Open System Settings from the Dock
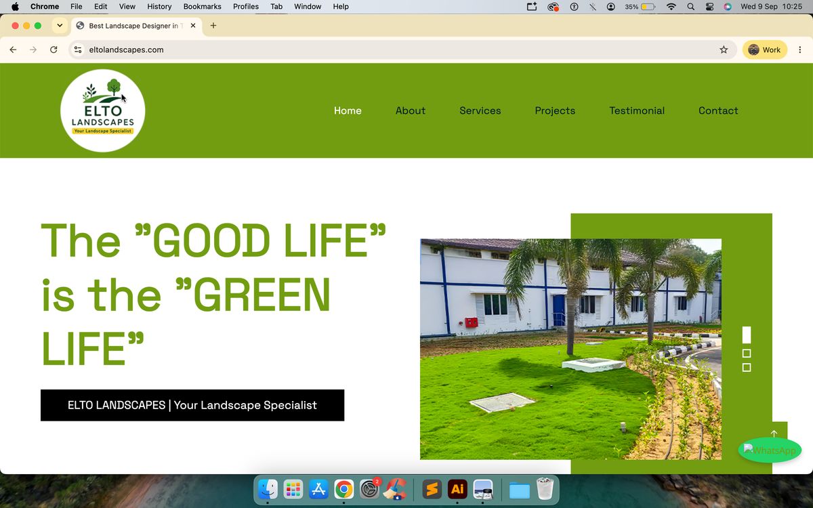This screenshot has height=508, width=813. pyautogui.click(x=369, y=489)
